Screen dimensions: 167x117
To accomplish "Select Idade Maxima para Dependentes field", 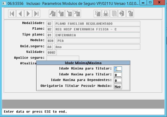I will pyautogui.click(x=118, y=80).
